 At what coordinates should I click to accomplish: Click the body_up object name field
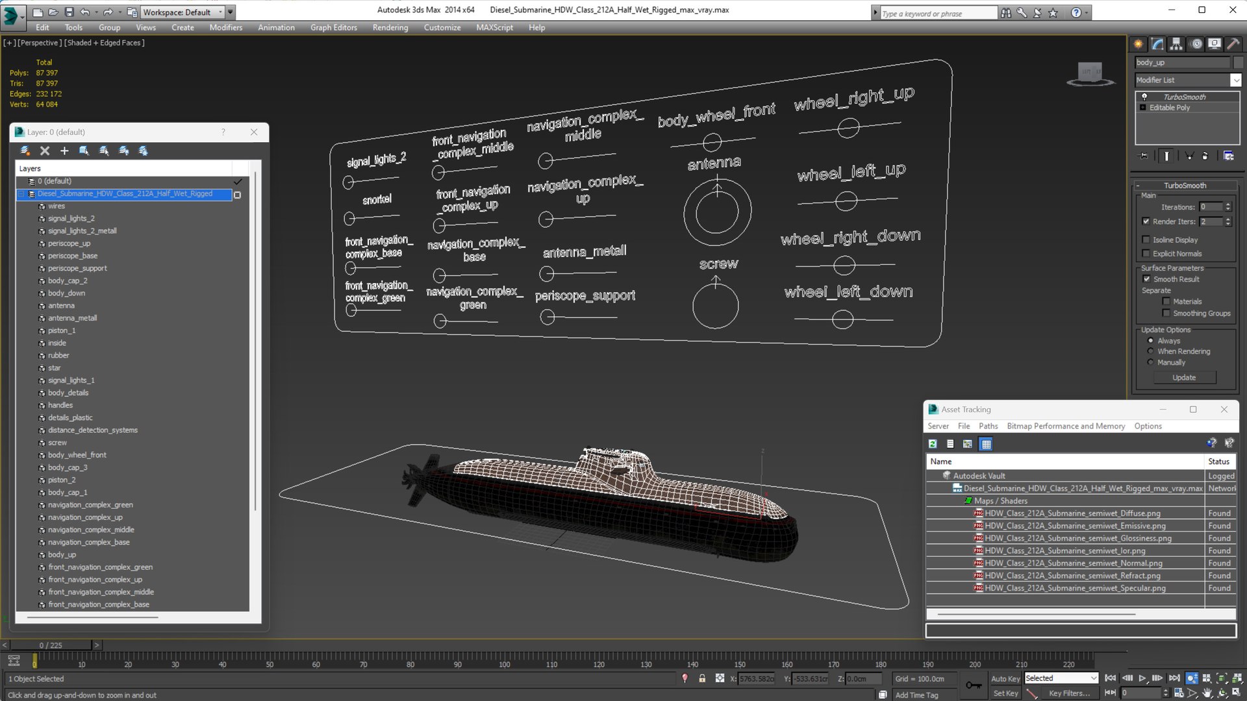point(1183,62)
